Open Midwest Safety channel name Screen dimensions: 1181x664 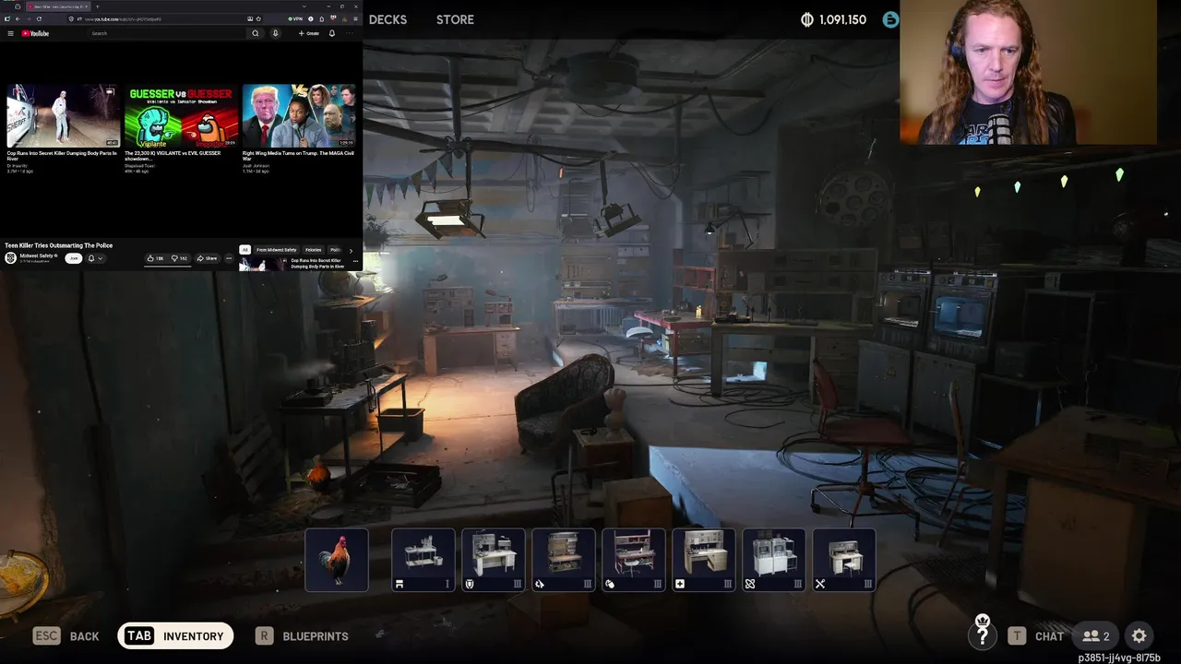click(x=36, y=255)
